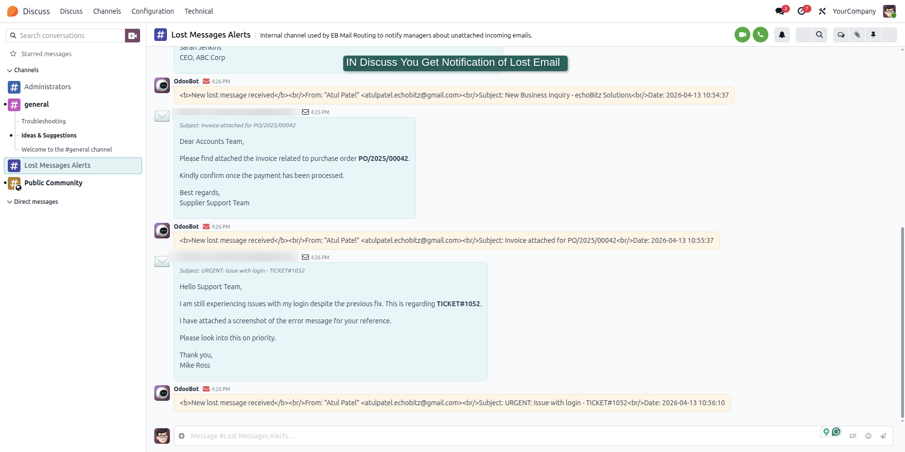Send message with paper plane icon
905x452 pixels.
coord(883,436)
